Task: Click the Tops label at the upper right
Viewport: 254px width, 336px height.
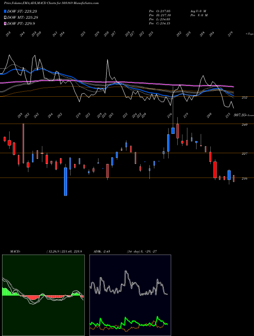Action: coord(249,34)
